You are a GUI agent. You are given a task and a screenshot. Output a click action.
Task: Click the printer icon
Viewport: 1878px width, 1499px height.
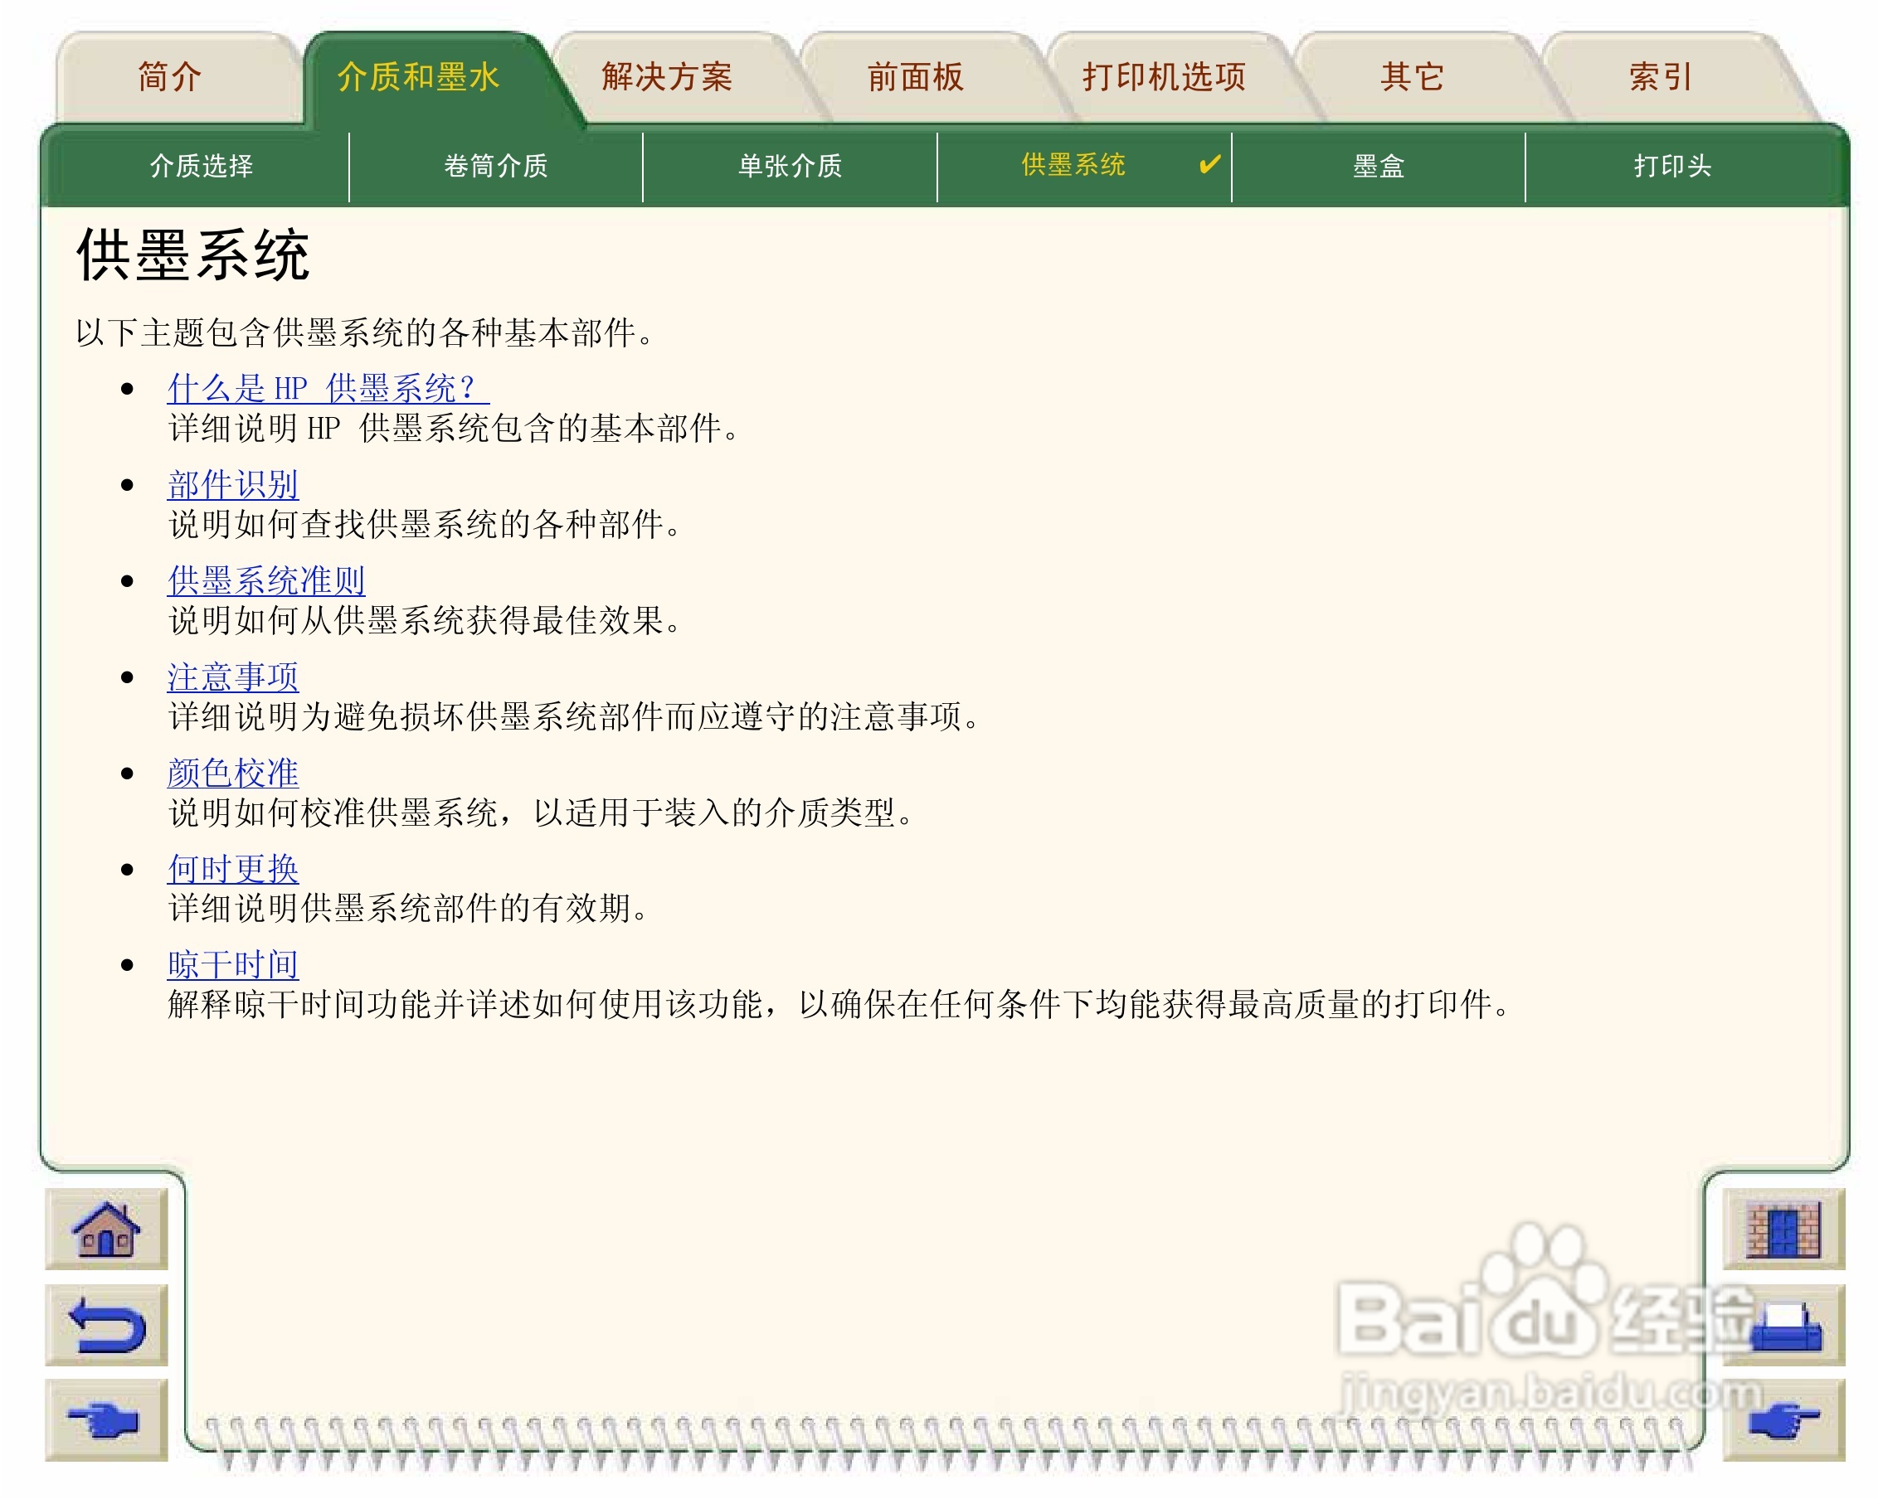pos(1785,1326)
